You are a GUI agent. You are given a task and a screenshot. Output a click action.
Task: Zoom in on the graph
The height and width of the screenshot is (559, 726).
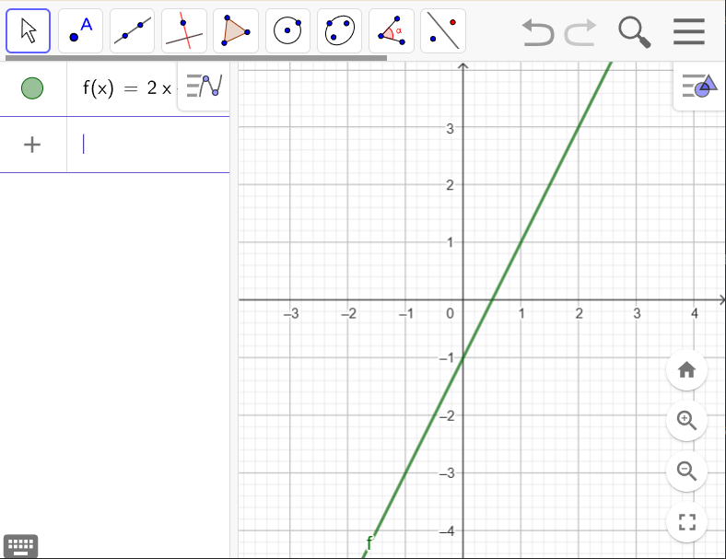685,421
